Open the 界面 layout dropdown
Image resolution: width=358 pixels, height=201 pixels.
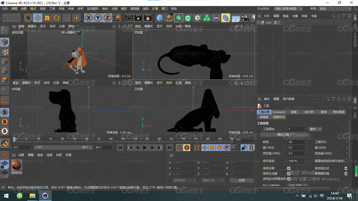(x=335, y=9)
